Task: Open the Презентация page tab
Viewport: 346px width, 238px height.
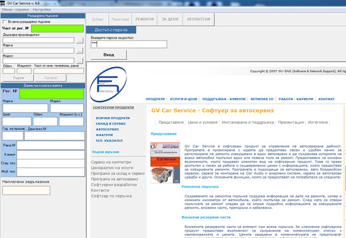Action: pyautogui.click(x=291, y=122)
